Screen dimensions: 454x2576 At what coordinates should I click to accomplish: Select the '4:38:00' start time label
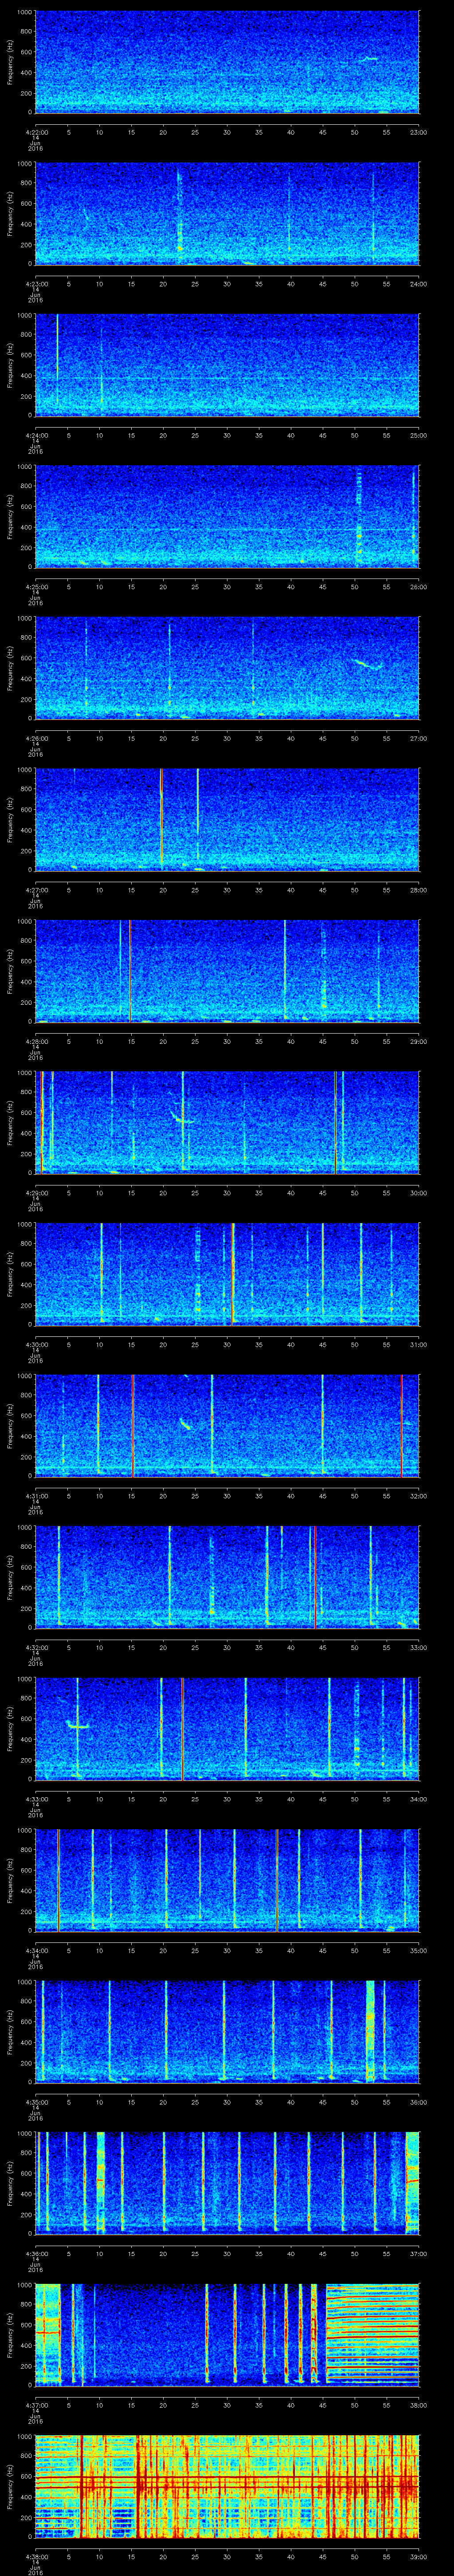pyautogui.click(x=36, y=2556)
